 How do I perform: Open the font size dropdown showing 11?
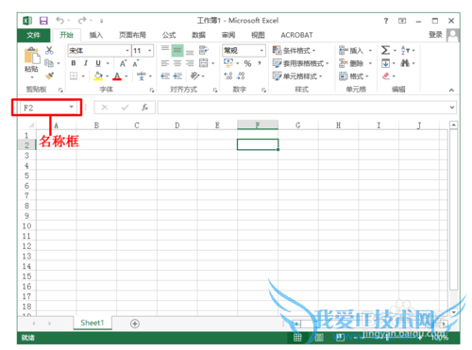coord(150,51)
